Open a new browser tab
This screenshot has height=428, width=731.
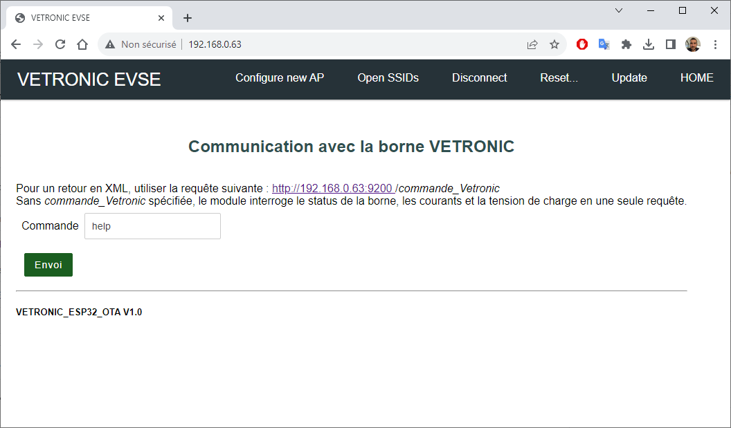coord(188,18)
